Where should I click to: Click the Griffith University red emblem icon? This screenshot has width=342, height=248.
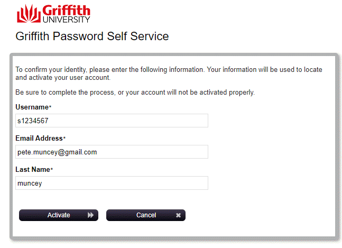[x=28, y=13]
